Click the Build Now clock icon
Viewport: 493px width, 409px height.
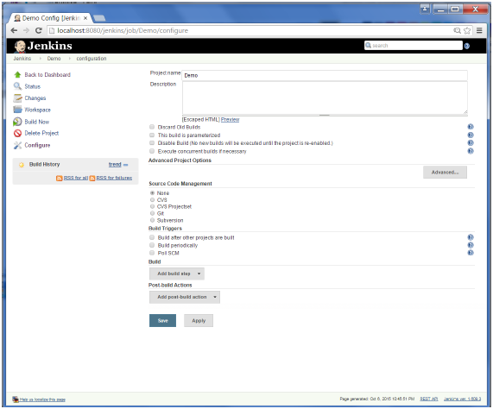17,122
